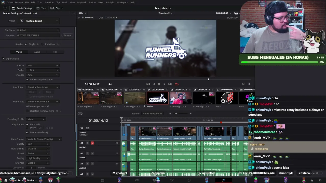
Task: Click timeline zoom in plus icon
Action: [191, 114]
